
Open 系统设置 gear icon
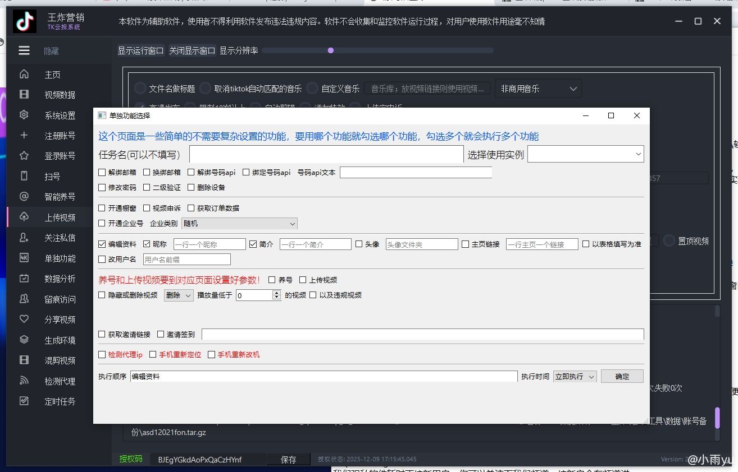(24, 115)
